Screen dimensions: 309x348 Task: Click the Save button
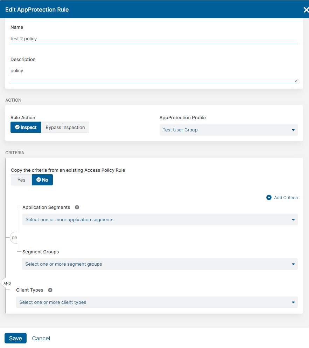coord(15,338)
